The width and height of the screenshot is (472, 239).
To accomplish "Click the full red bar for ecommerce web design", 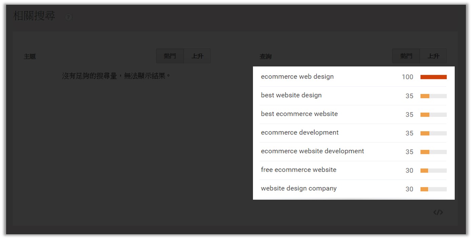I will click(x=433, y=77).
